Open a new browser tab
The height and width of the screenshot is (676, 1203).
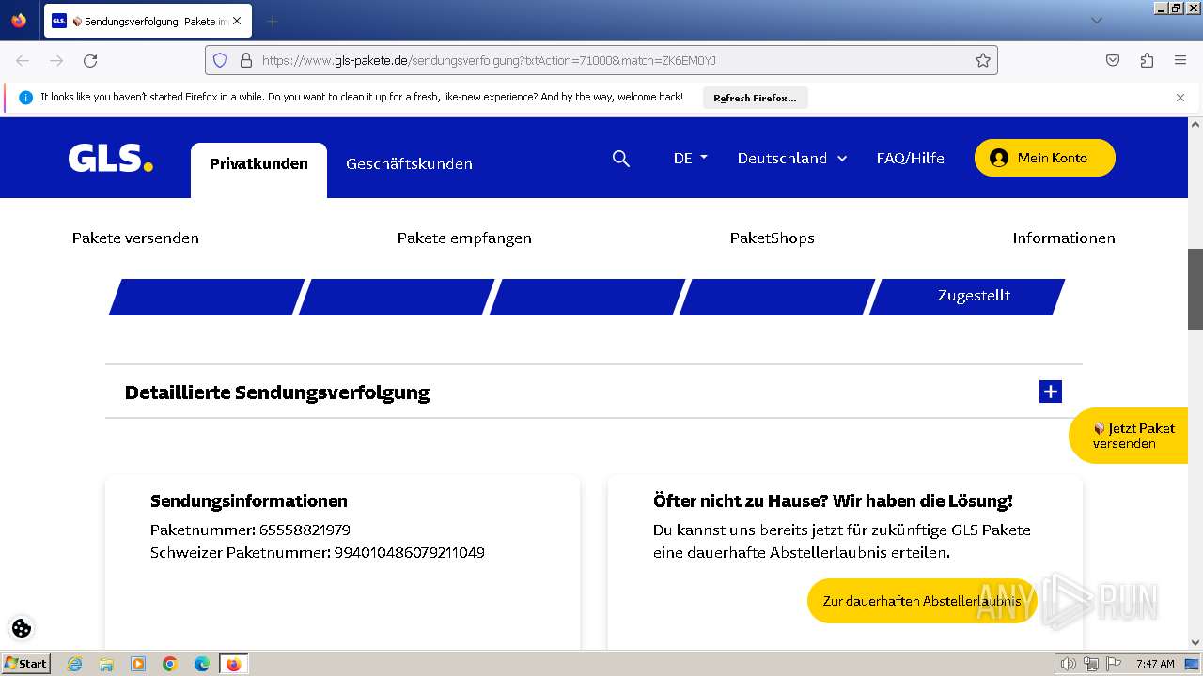(x=272, y=21)
